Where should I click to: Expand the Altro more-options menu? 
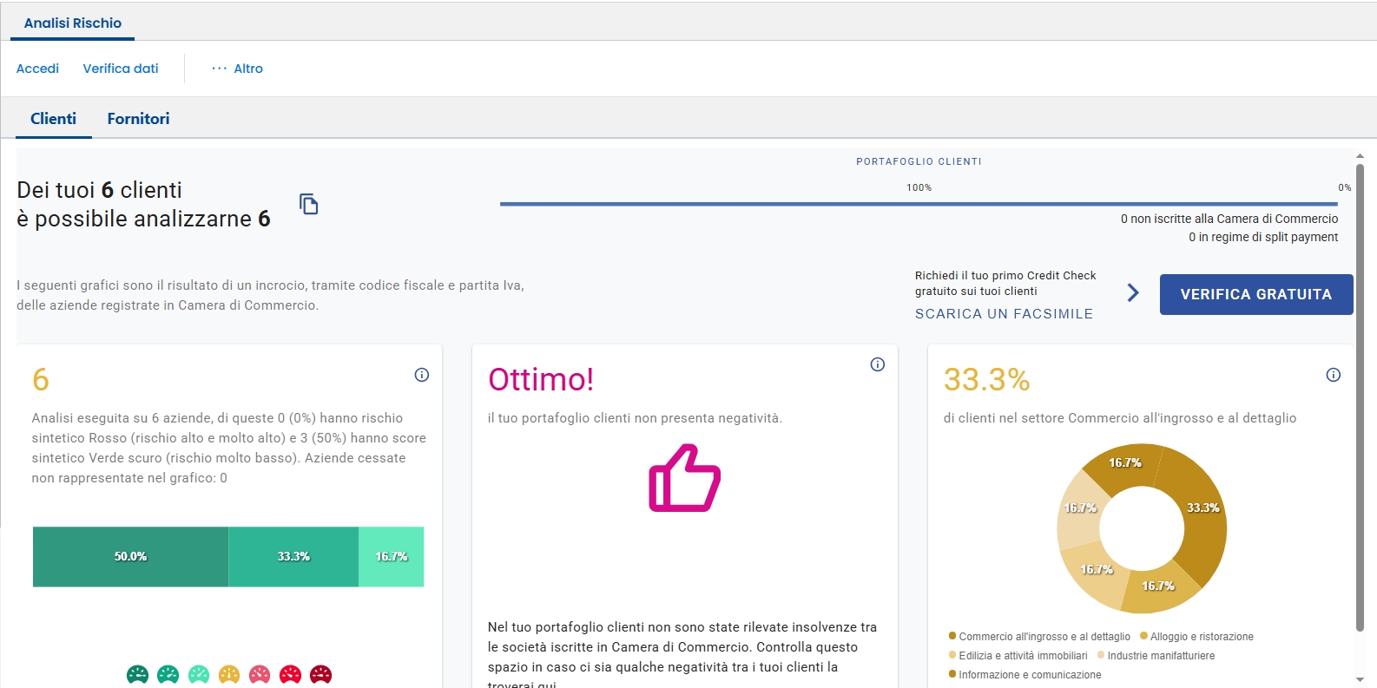[237, 69]
